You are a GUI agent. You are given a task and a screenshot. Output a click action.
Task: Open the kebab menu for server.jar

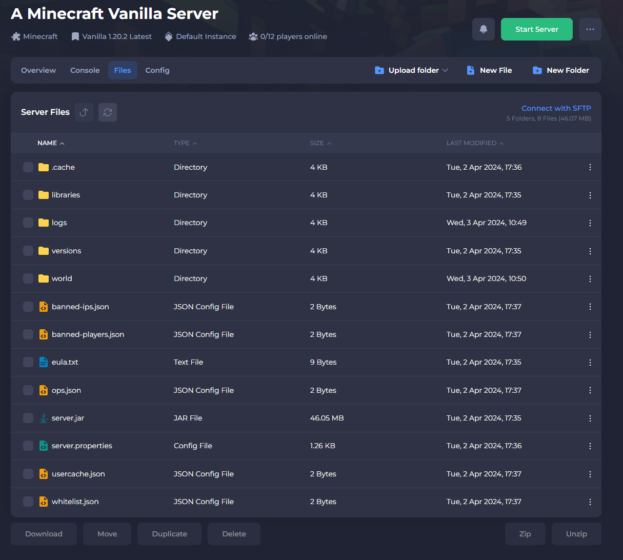tap(590, 418)
